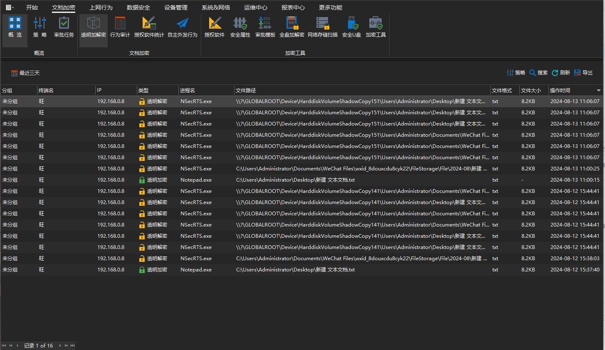The width and height of the screenshot is (605, 350).
Task: Switch to the 上网行为 tab
Action: (x=101, y=7)
